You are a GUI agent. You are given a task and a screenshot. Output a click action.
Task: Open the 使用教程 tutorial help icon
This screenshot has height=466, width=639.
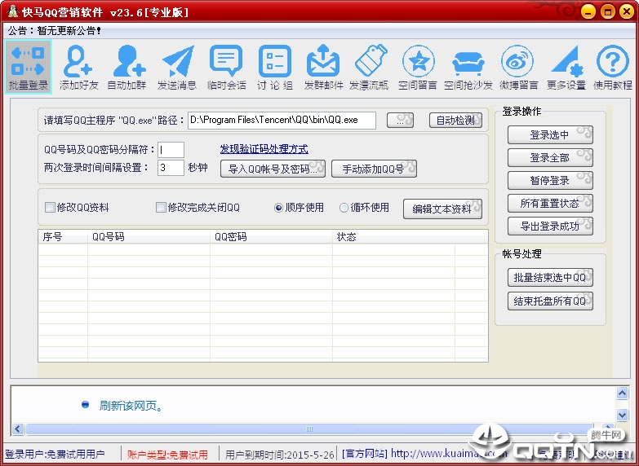tap(613, 67)
